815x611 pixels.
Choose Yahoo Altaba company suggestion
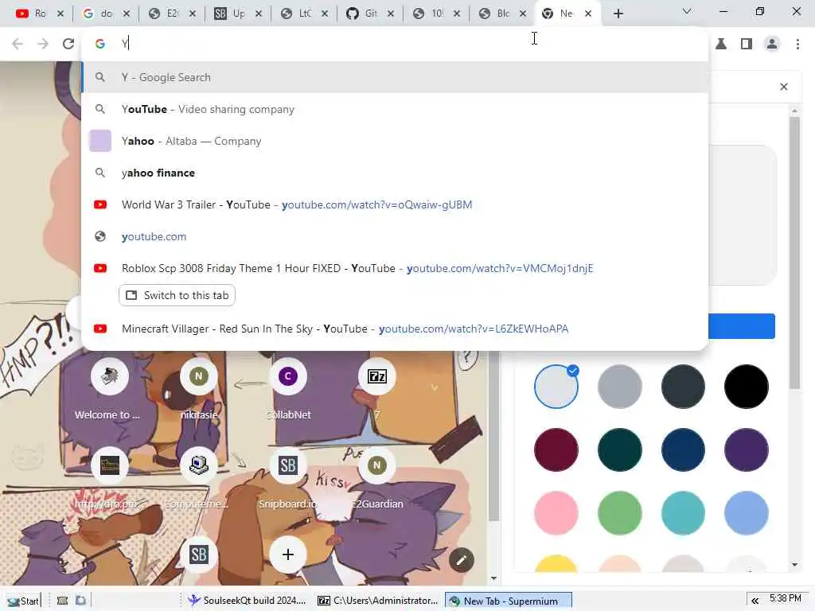tap(395, 141)
